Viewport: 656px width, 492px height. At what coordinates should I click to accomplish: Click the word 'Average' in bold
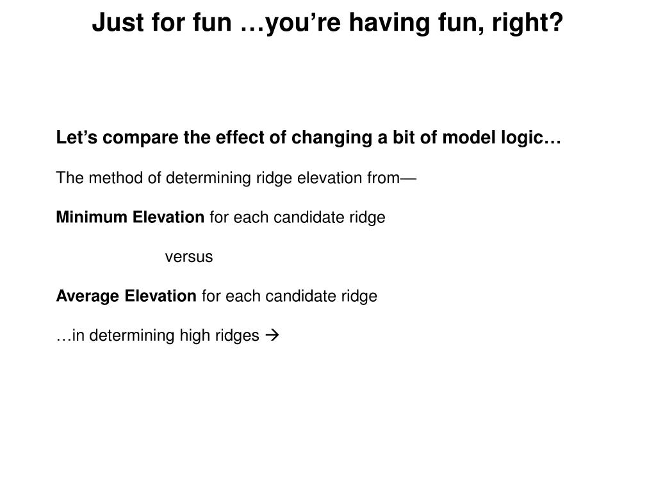tap(87, 296)
